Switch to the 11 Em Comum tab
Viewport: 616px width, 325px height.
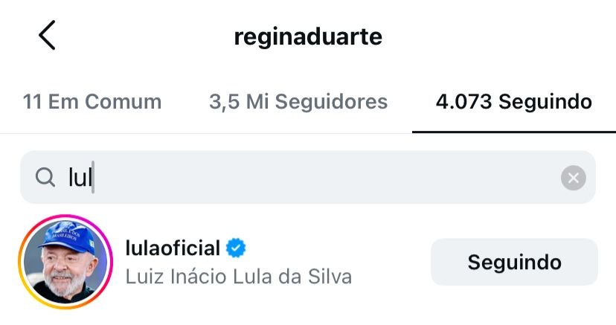point(92,101)
